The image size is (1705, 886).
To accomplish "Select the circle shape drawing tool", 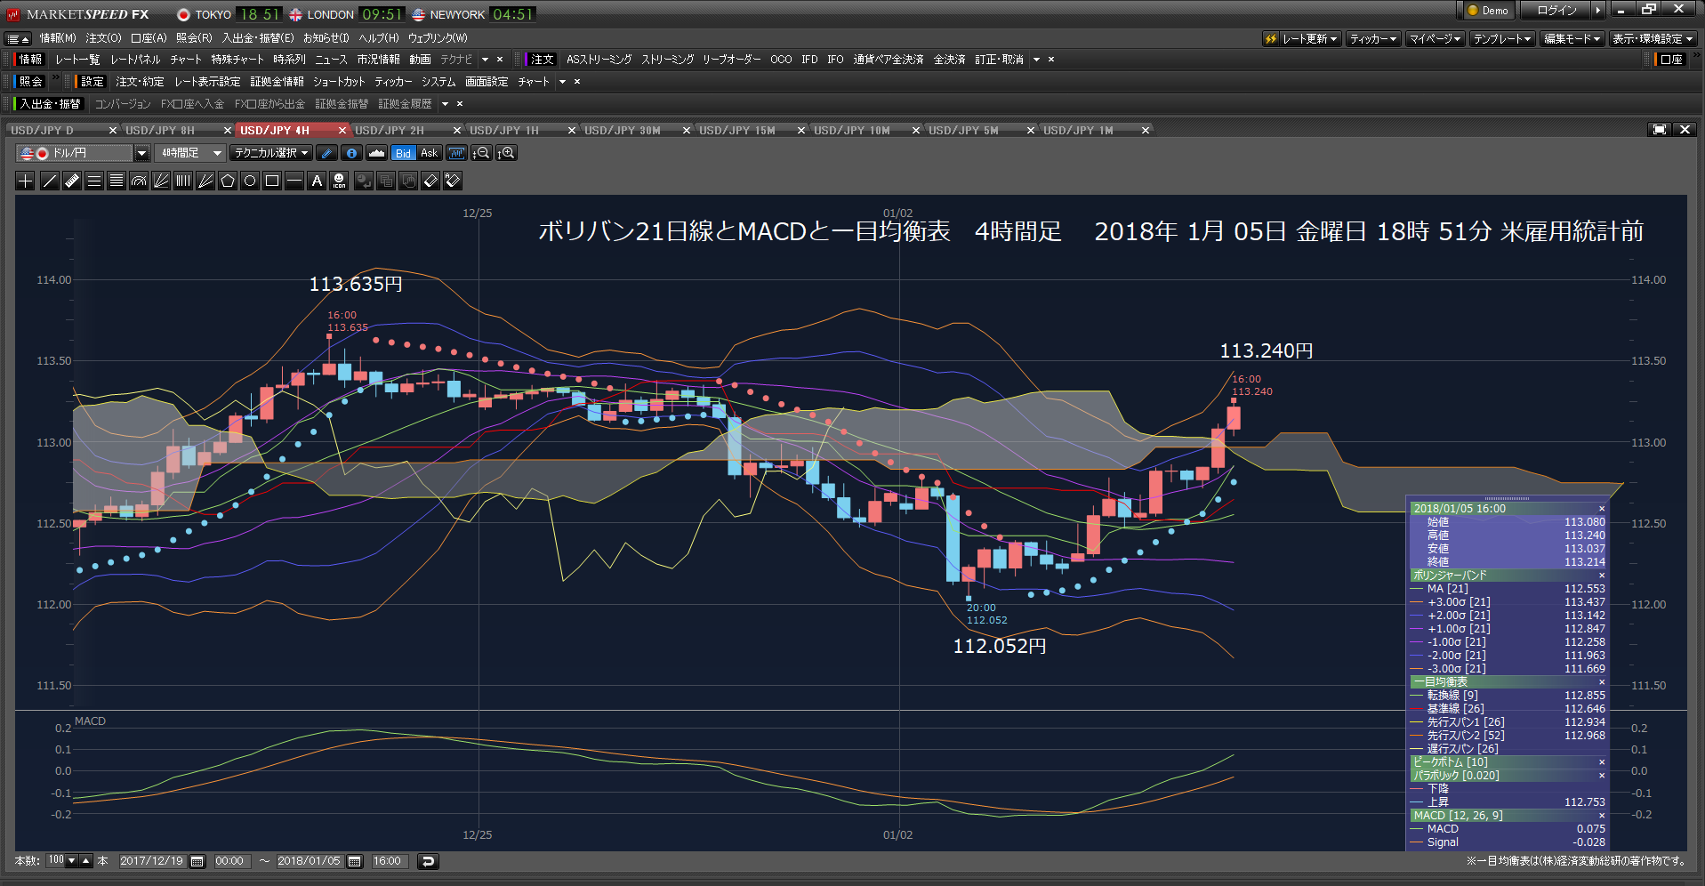I will (x=250, y=181).
